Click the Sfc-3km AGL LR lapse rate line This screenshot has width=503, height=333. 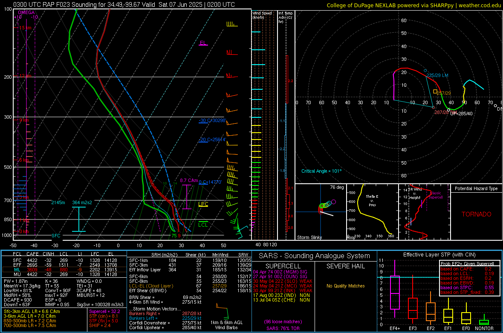click(32, 312)
